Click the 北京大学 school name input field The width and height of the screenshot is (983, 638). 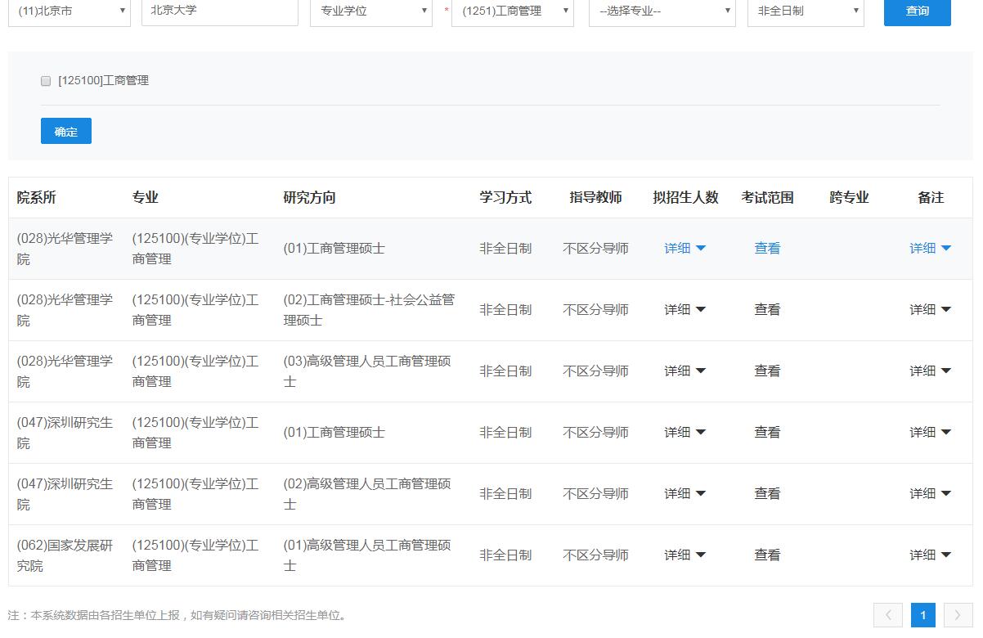tap(219, 11)
